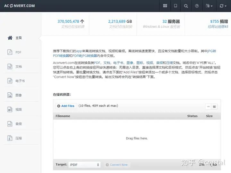Image resolution: width=231 pixels, height=173 pixels.
Task: Click the audio file icon in sidebar
Action: click(10, 124)
